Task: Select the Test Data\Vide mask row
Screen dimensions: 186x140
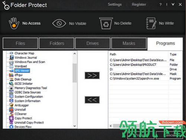Action: point(145,74)
